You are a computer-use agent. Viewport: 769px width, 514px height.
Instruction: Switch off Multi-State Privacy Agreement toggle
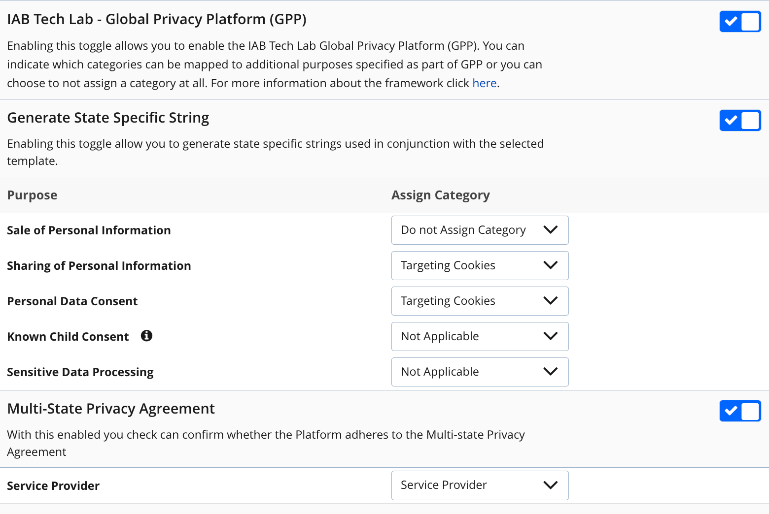pos(740,411)
